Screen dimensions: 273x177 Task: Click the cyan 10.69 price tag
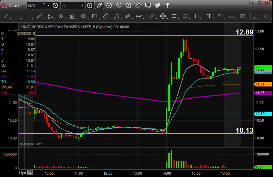(x=263, y=114)
